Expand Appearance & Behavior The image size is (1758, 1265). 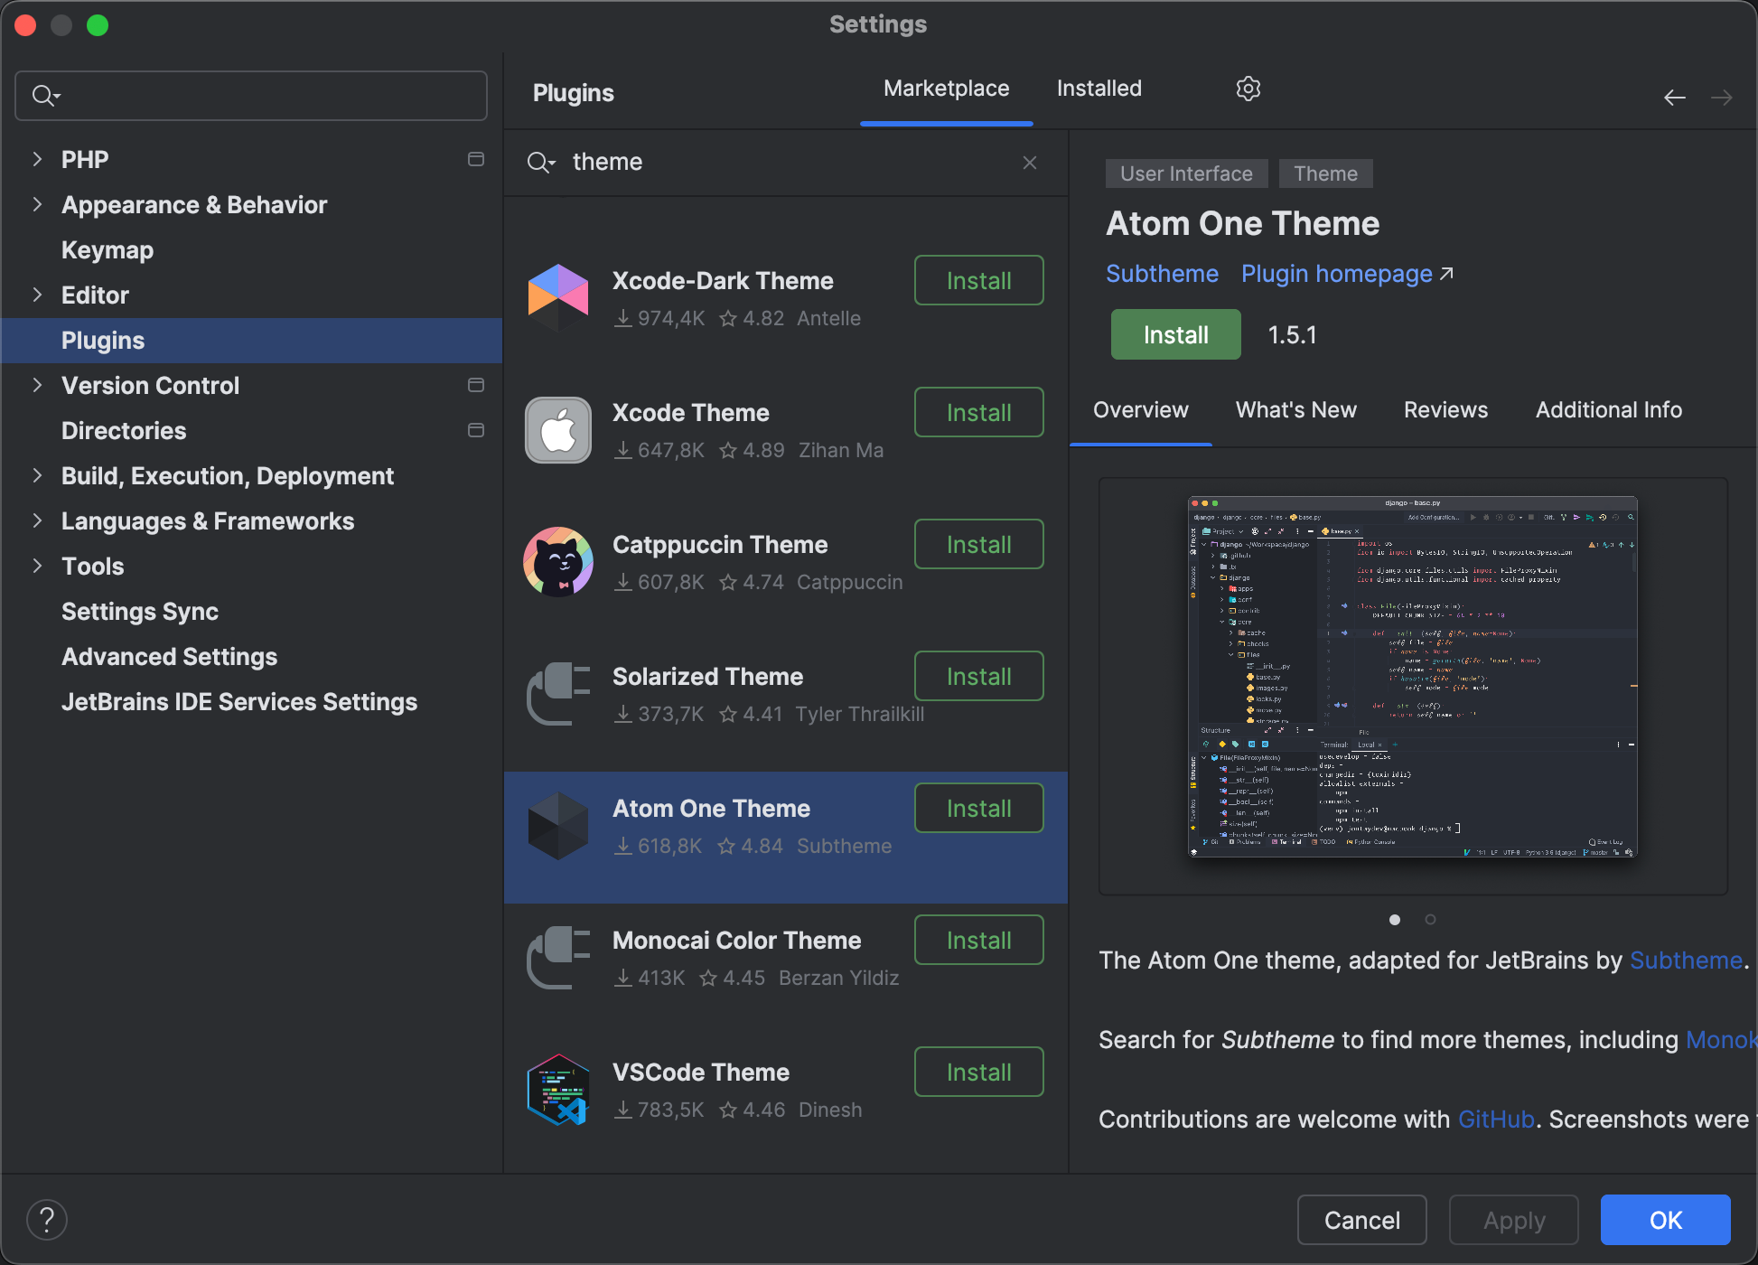(x=37, y=204)
